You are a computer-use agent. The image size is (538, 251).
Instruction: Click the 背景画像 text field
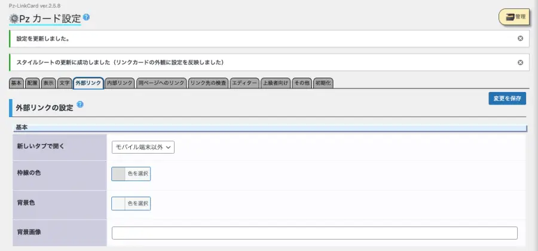(x=314, y=233)
